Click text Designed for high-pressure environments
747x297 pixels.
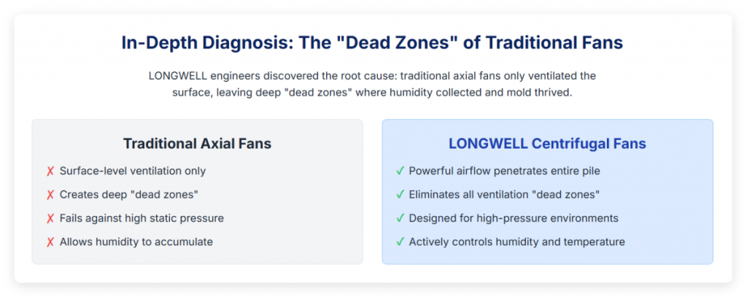514,218
